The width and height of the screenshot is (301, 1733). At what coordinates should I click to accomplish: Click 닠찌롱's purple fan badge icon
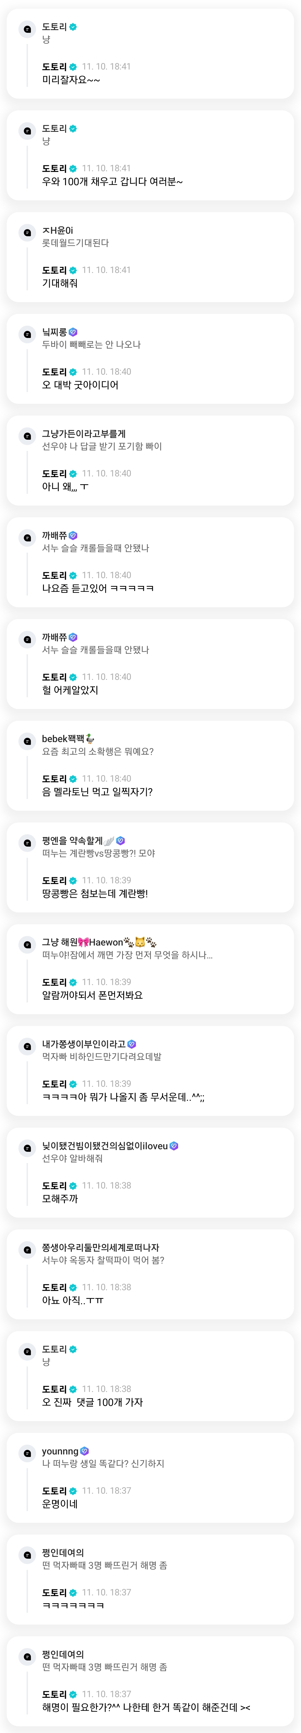(73, 332)
